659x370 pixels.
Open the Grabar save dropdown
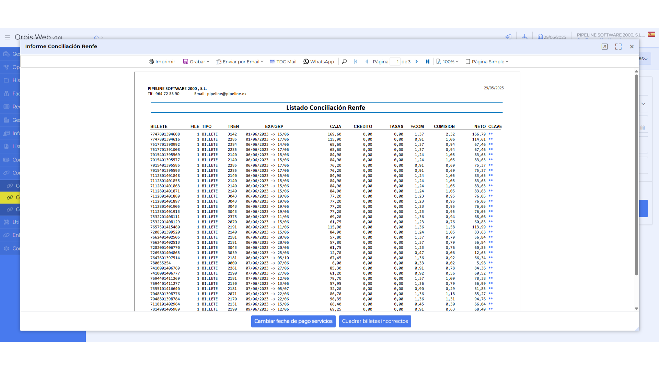[x=196, y=62]
